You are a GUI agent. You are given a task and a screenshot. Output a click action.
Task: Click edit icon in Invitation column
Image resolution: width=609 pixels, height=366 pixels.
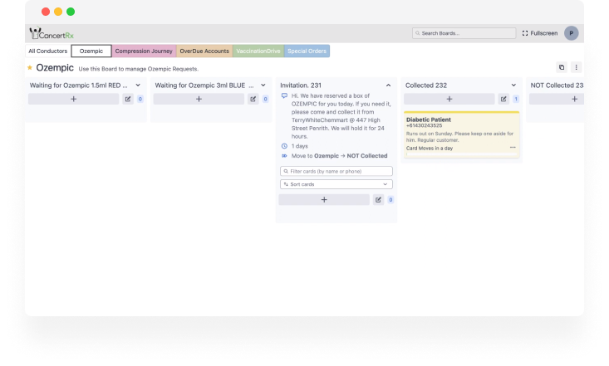pos(379,200)
